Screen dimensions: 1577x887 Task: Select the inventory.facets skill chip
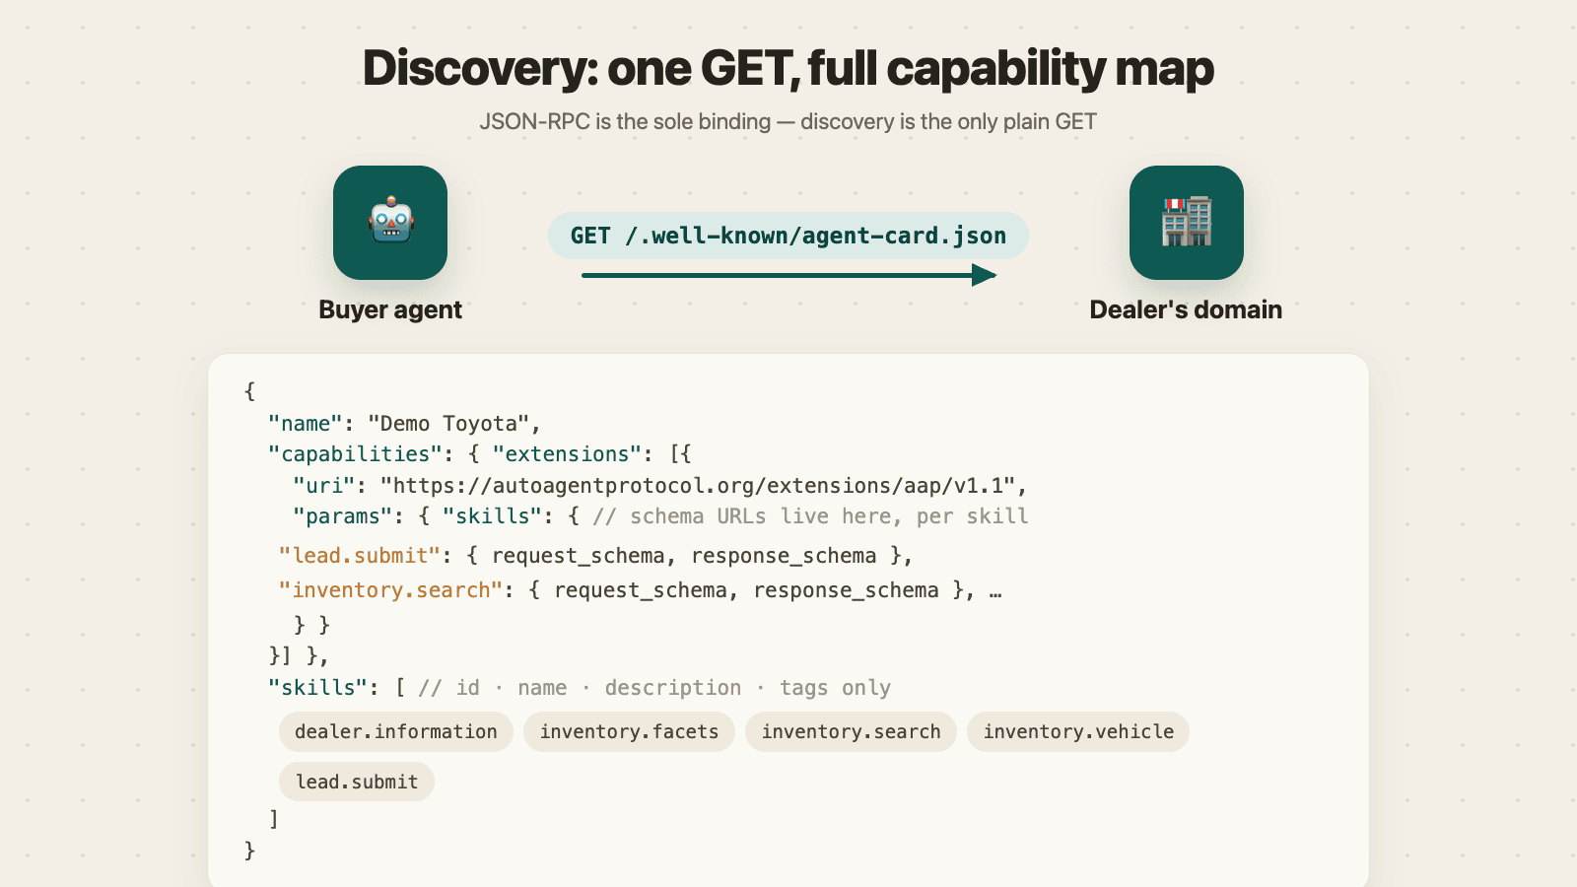629,732
